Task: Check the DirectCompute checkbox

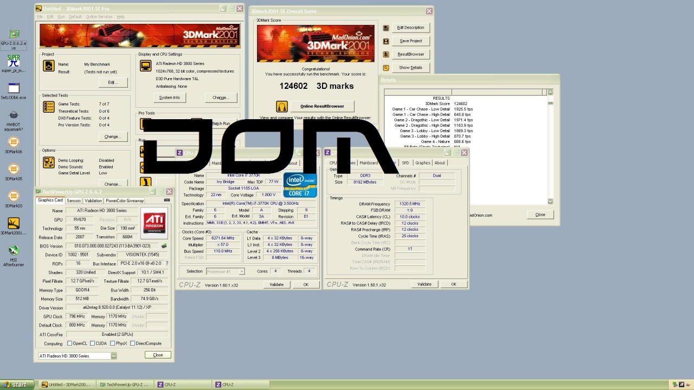Action: point(132,343)
